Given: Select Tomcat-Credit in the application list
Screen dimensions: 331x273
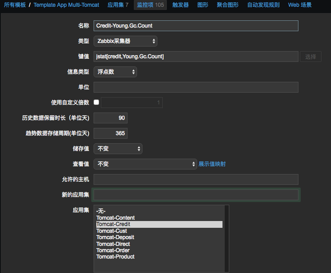Looking at the screenshot, I should click(159, 224).
